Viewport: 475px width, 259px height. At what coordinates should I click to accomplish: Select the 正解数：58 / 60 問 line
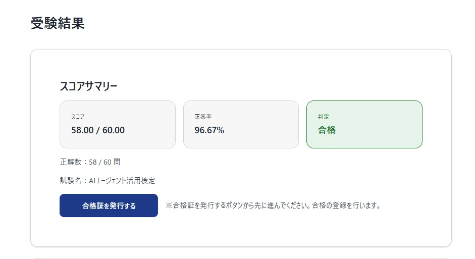(x=90, y=162)
